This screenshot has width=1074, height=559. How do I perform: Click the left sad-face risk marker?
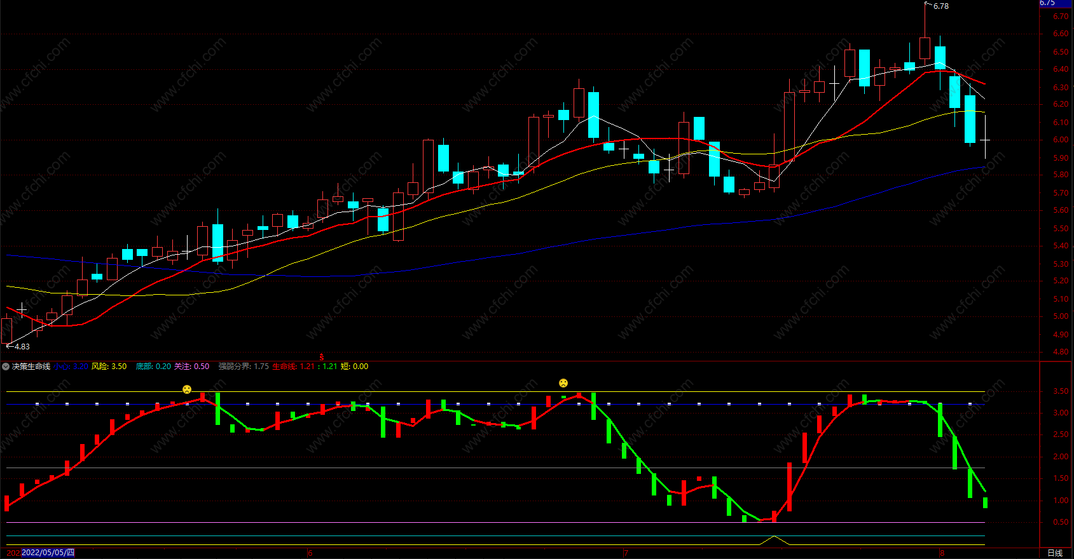(x=187, y=389)
